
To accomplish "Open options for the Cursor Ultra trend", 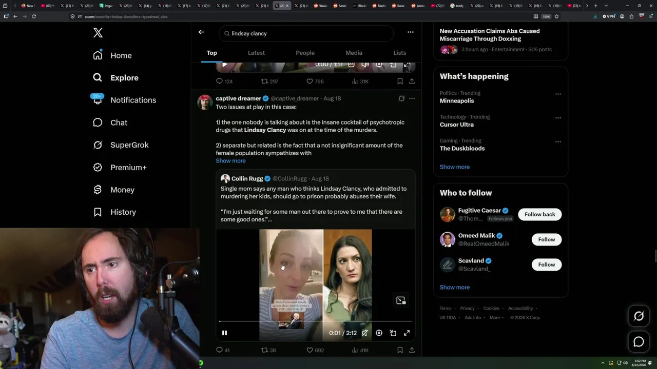I will tap(558, 118).
